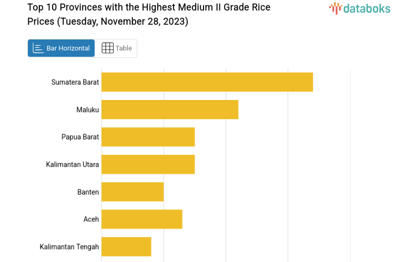Viewport: 396px width, 262px height.
Task: Click the Banten axis label
Action: click(x=88, y=192)
